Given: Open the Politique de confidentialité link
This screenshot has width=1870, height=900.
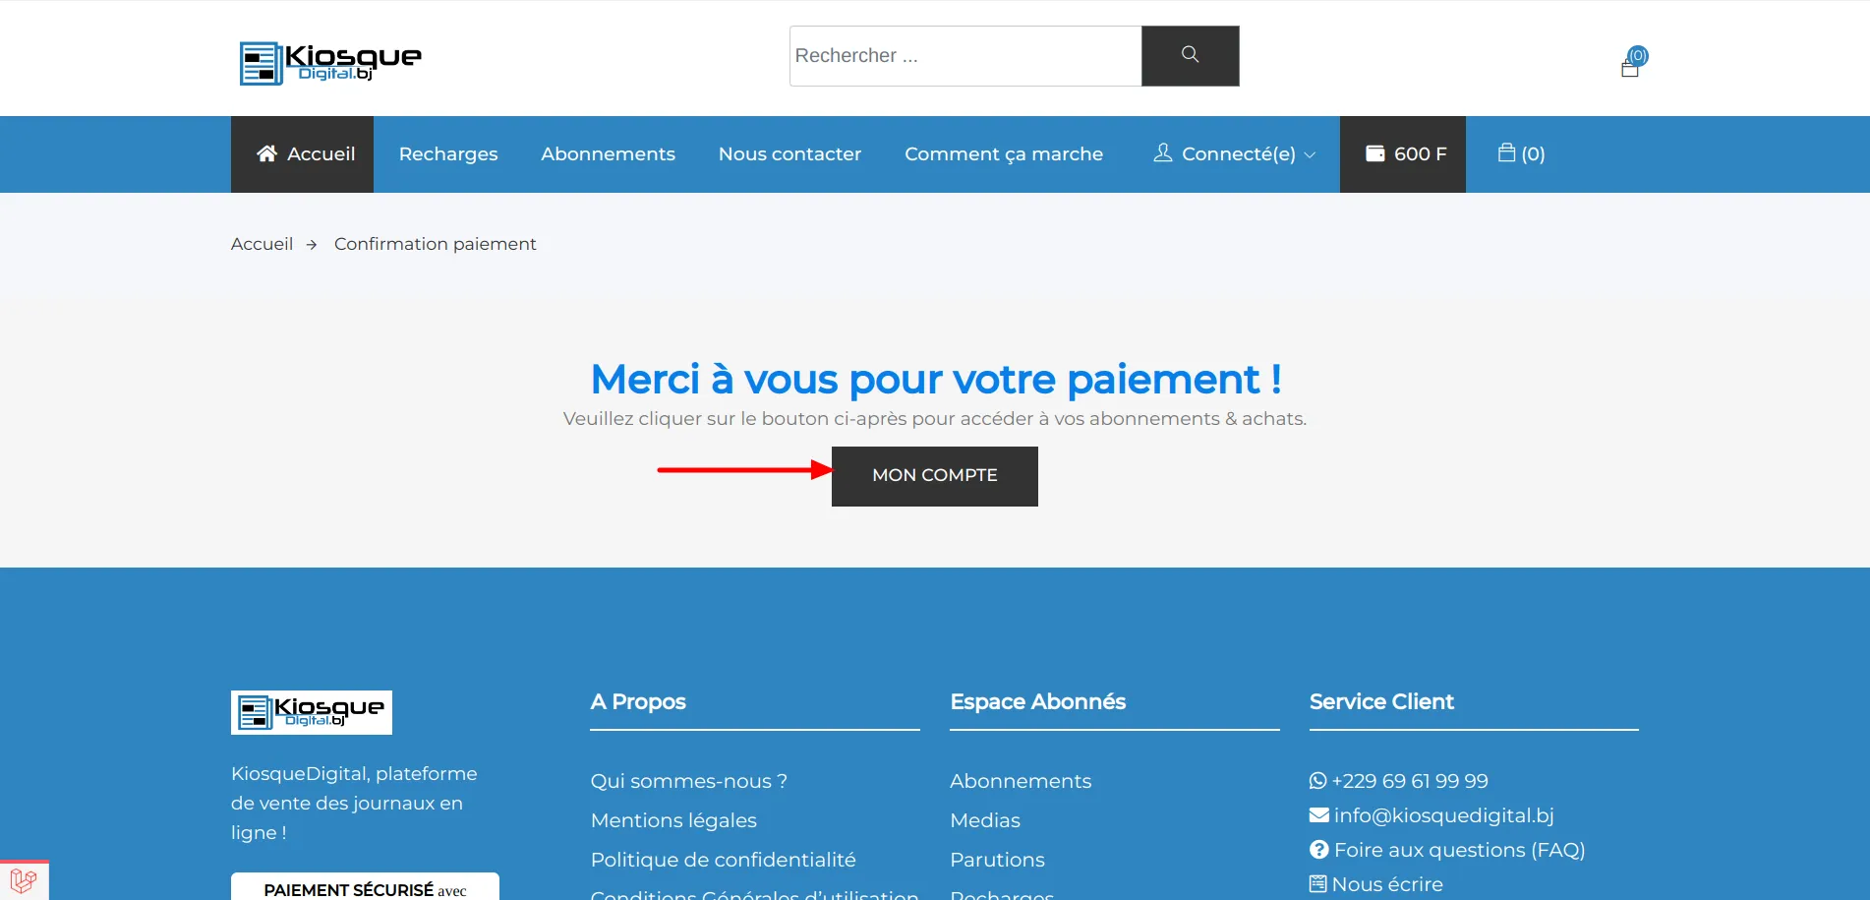Looking at the screenshot, I should pos(723,859).
